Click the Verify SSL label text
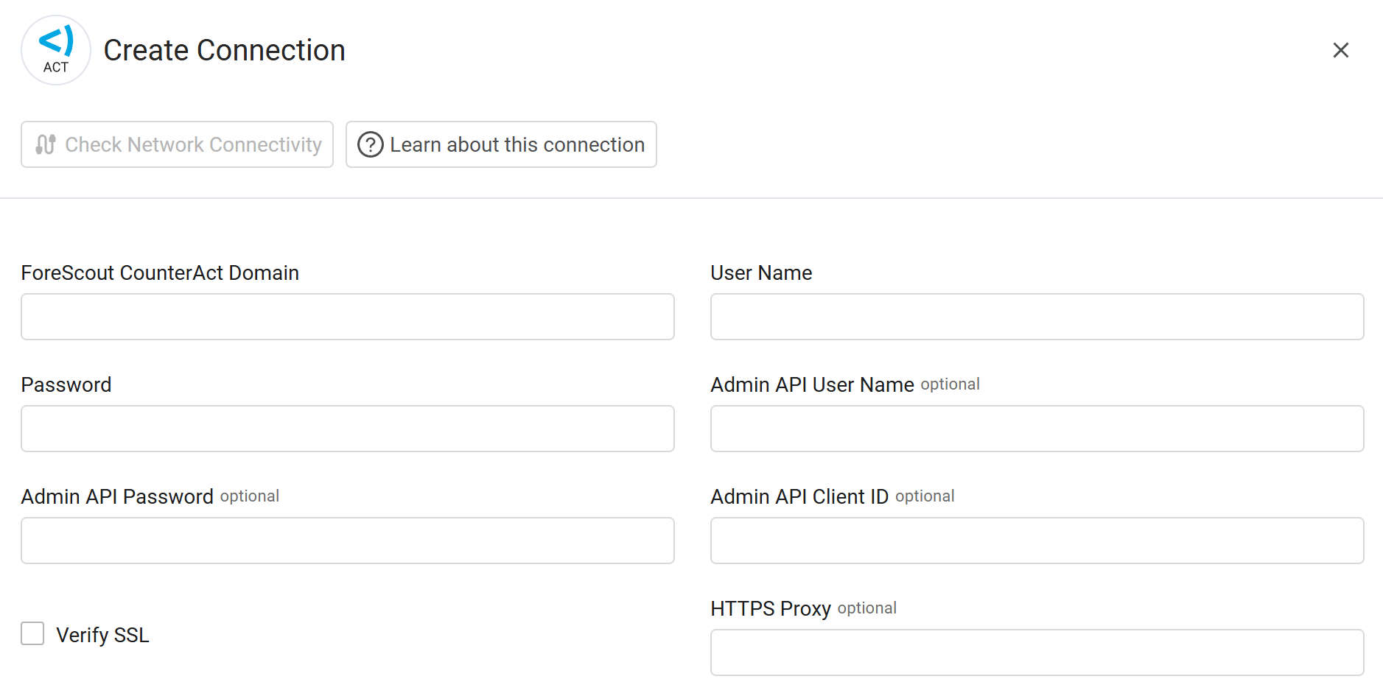This screenshot has width=1383, height=693. (x=102, y=635)
